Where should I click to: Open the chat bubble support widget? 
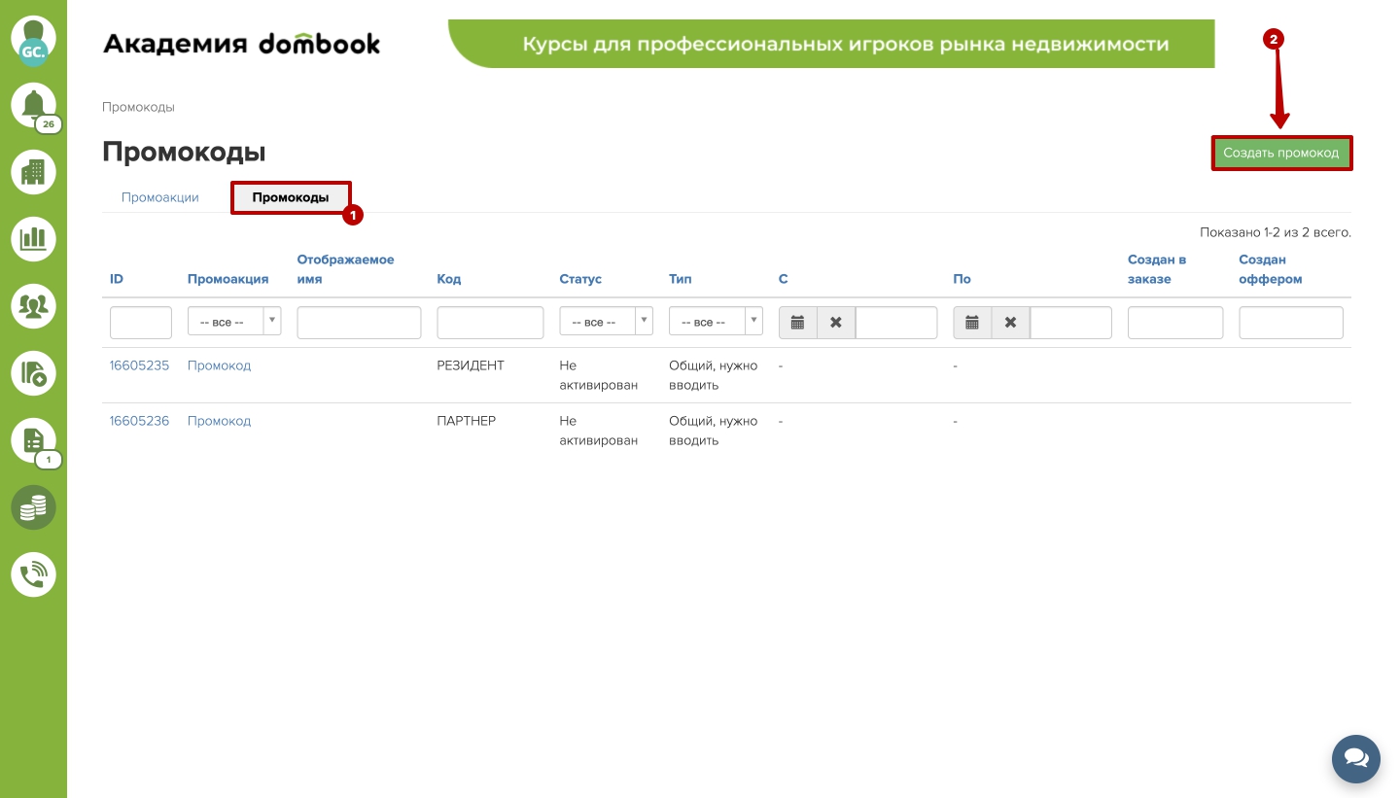[x=1355, y=758]
